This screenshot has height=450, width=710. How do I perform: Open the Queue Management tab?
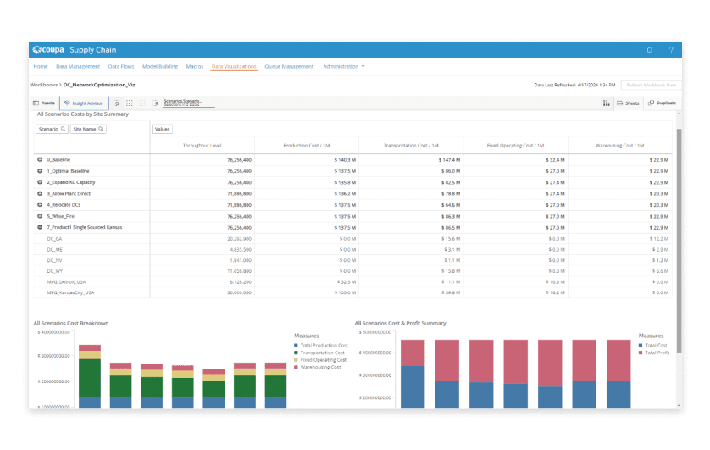click(x=289, y=67)
